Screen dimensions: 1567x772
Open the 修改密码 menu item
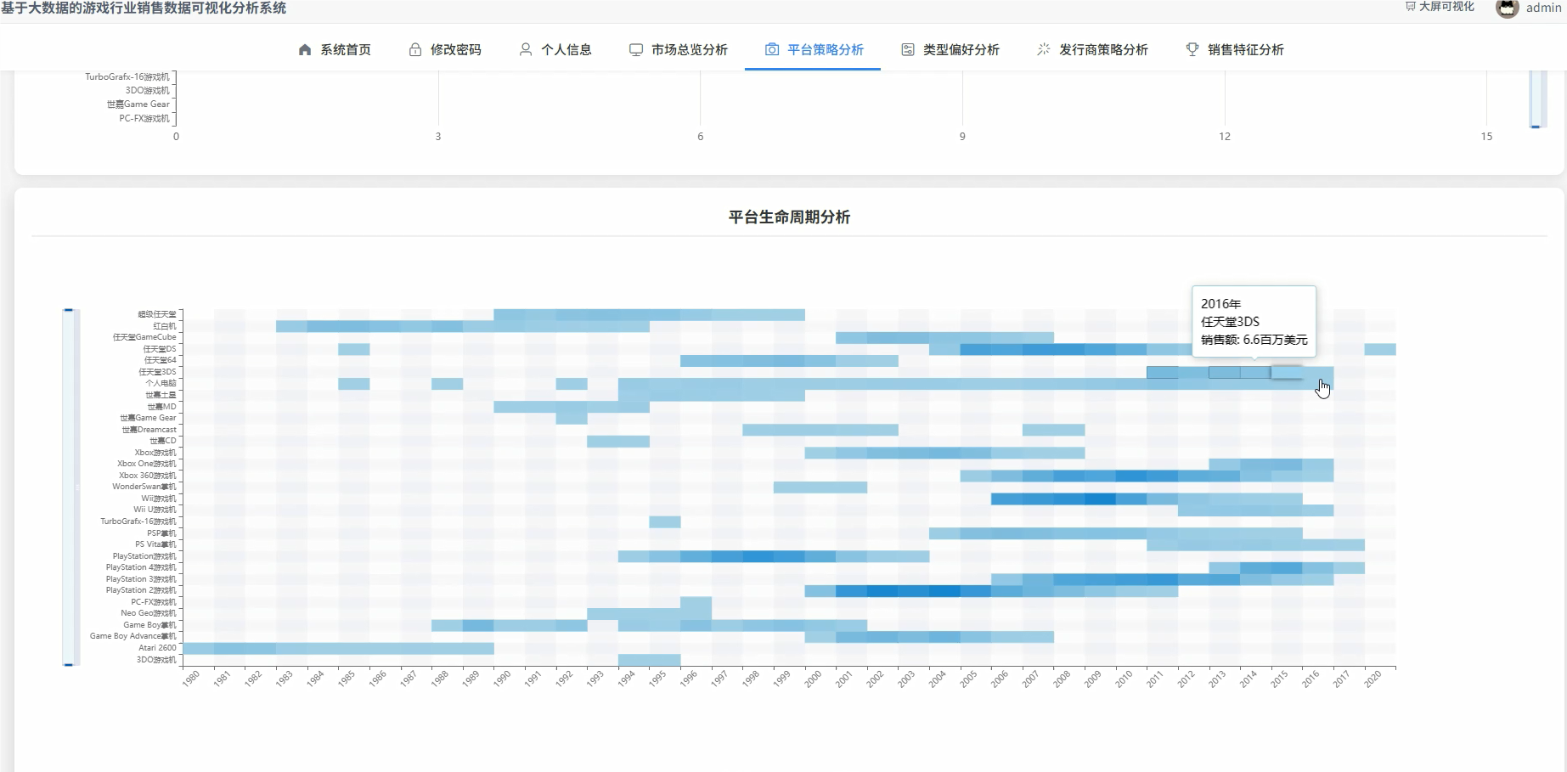point(445,49)
